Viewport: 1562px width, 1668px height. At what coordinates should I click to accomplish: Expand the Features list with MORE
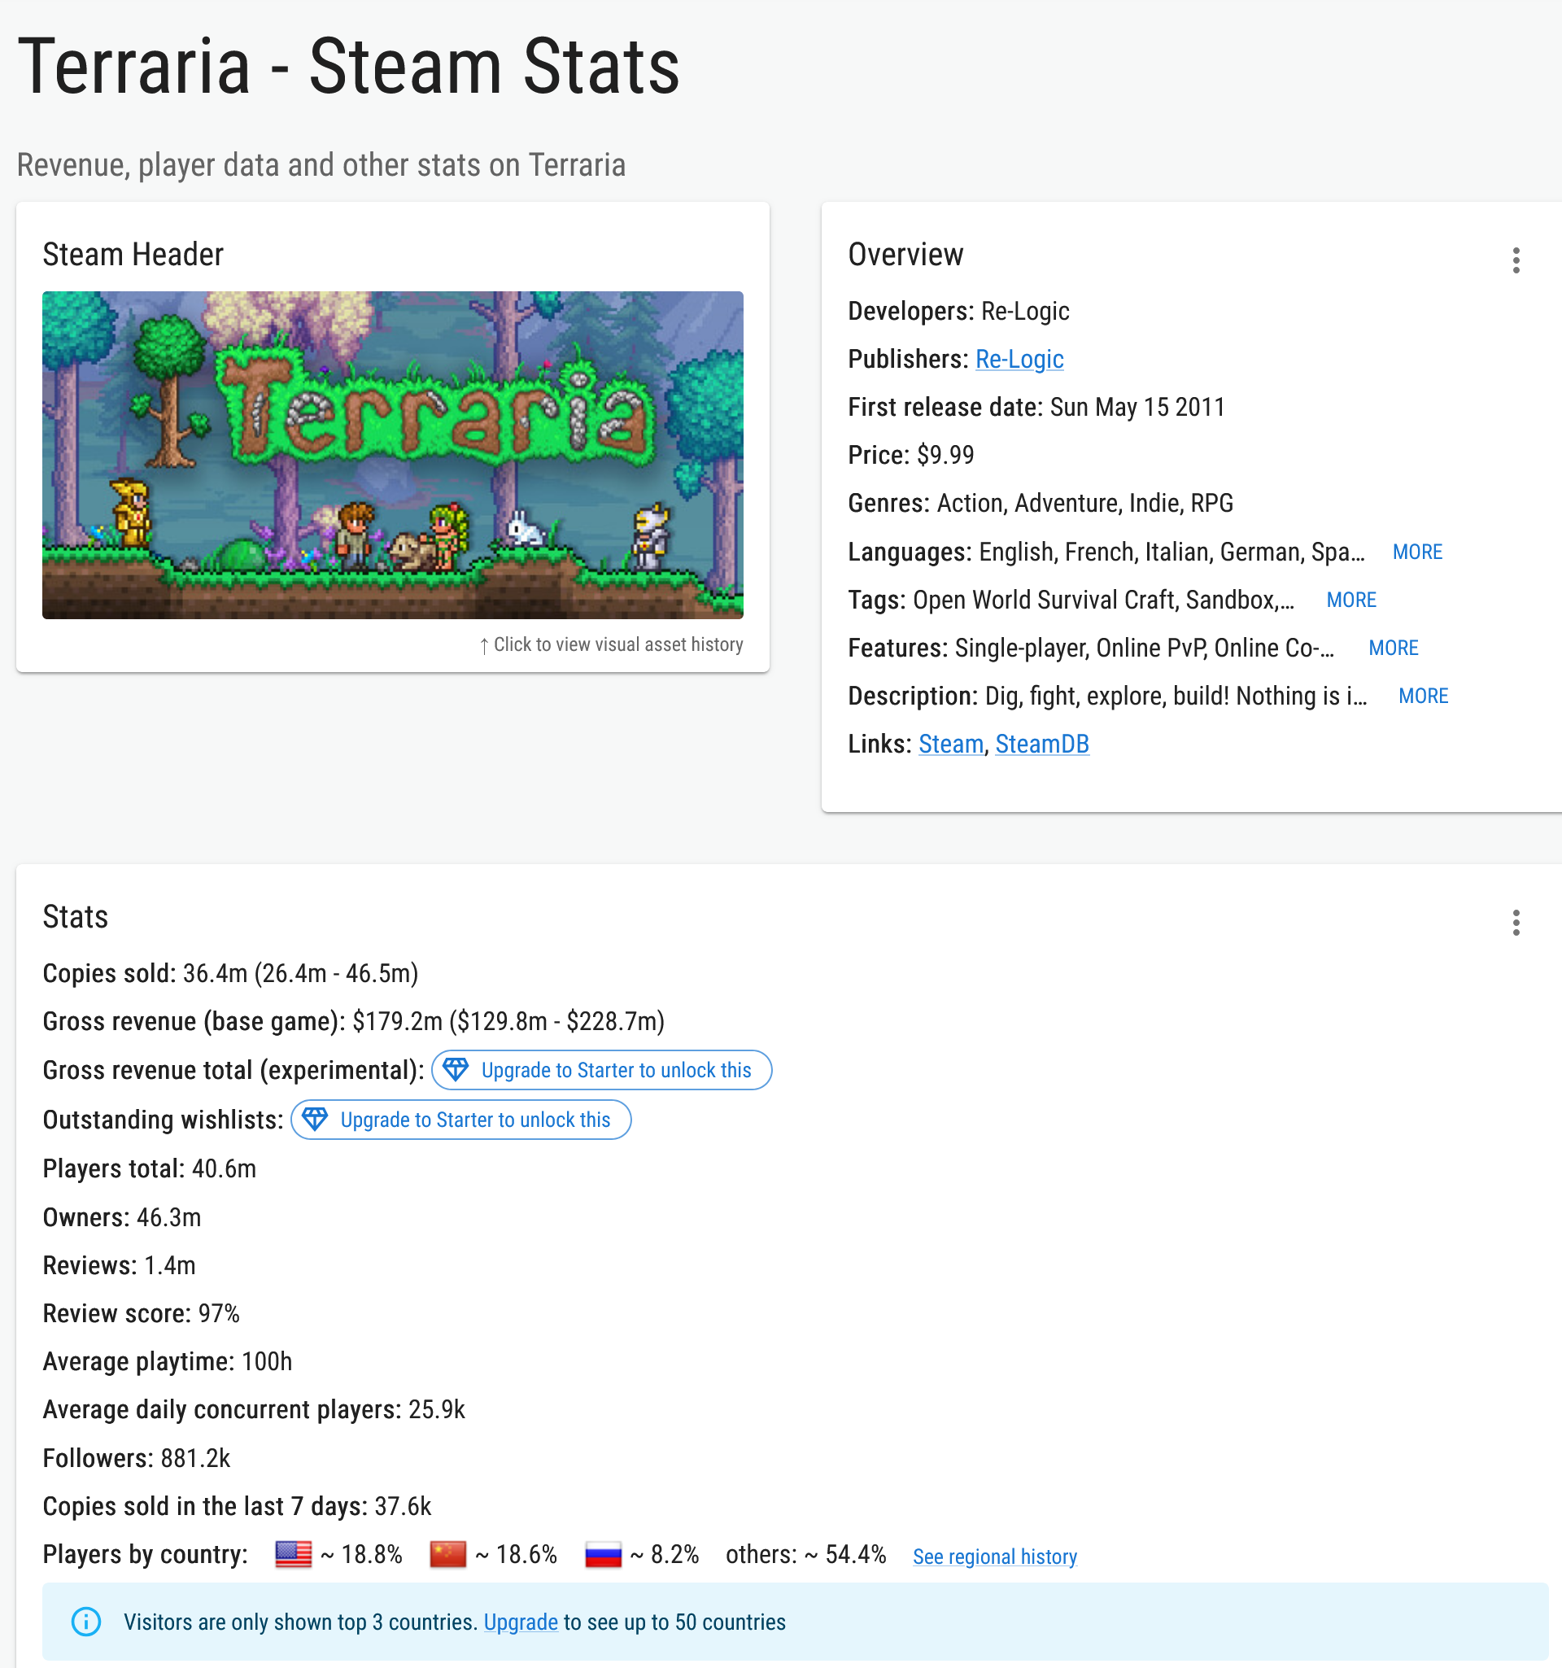1393,648
